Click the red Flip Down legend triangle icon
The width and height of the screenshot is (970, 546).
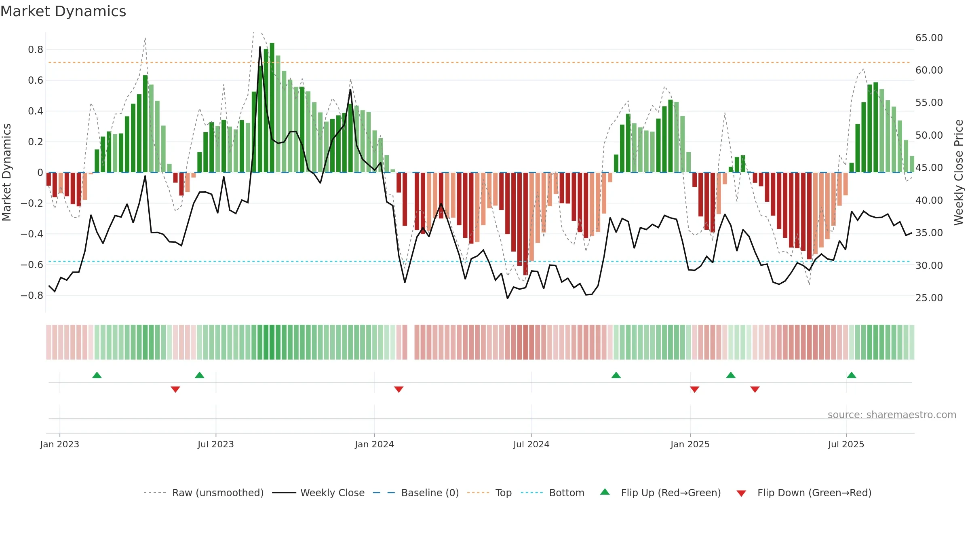pyautogui.click(x=741, y=493)
